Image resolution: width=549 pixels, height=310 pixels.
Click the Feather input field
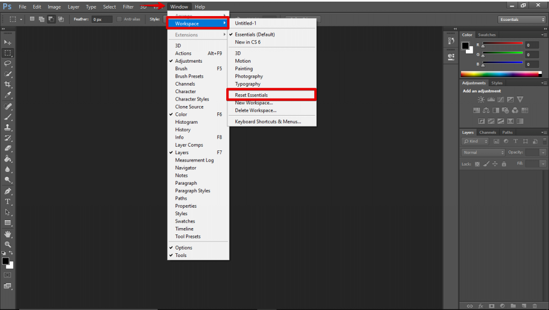101,19
